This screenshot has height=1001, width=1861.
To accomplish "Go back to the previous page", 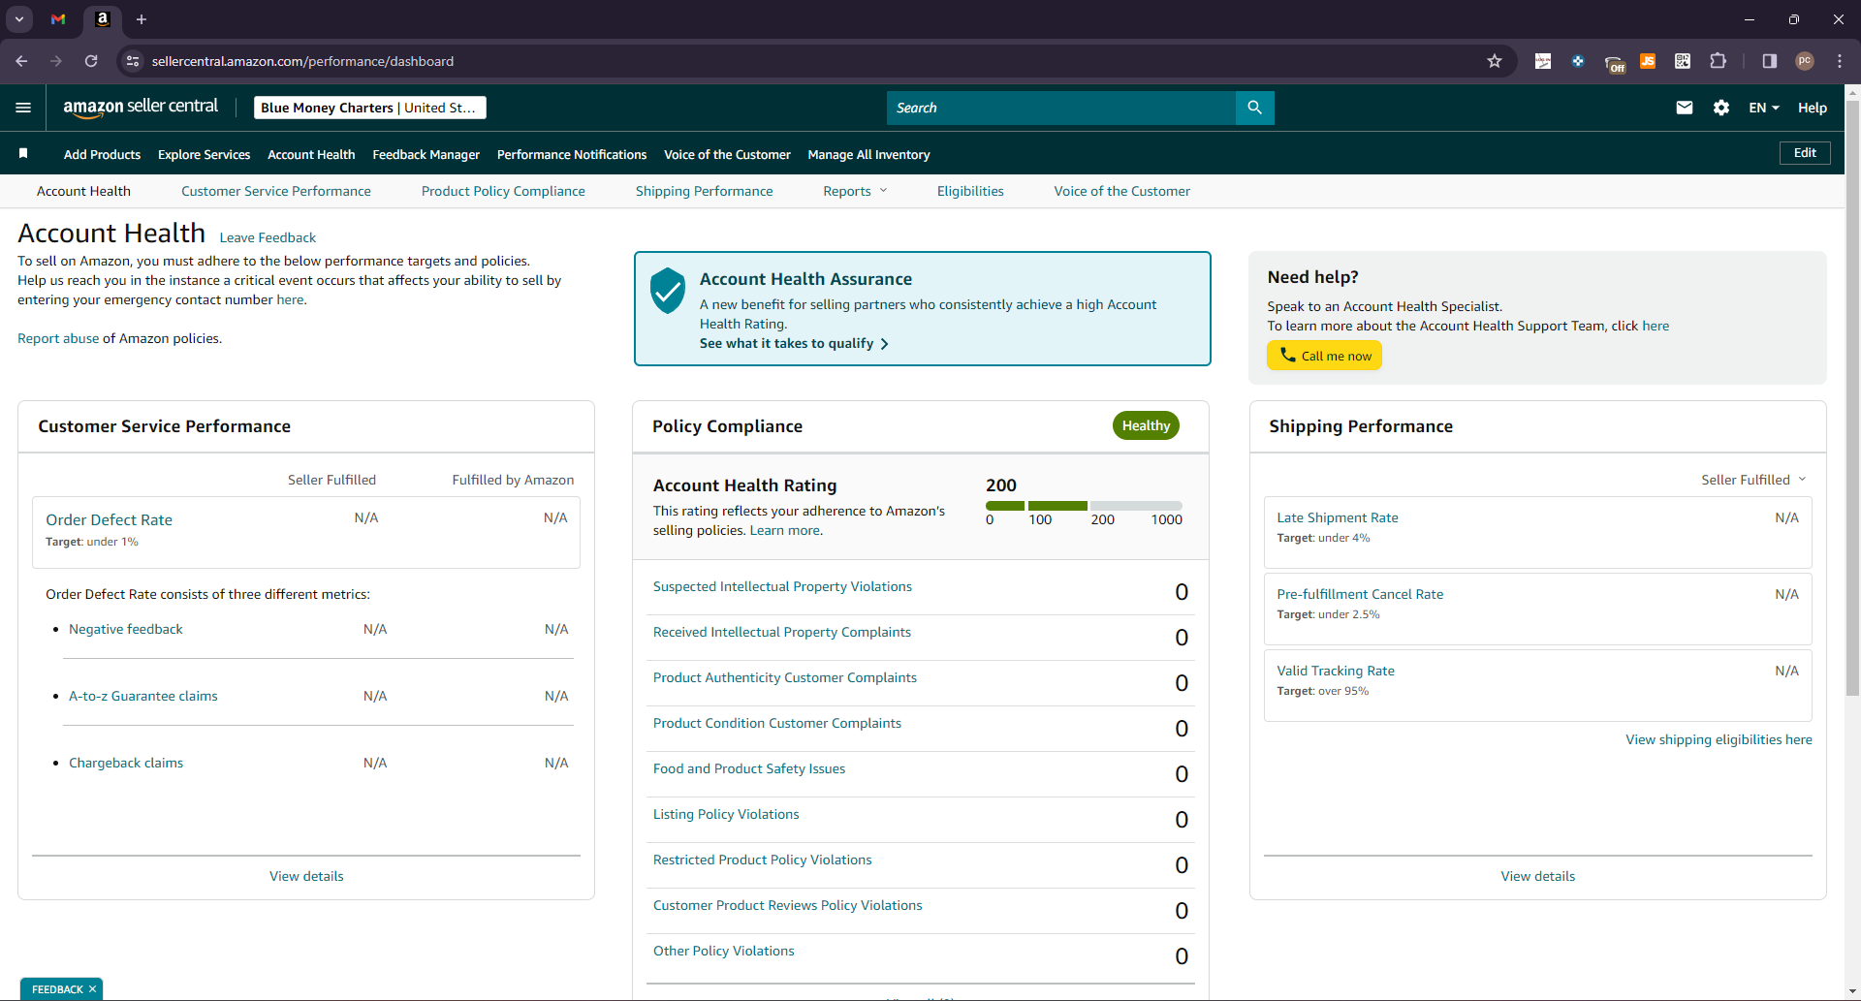I will [21, 61].
